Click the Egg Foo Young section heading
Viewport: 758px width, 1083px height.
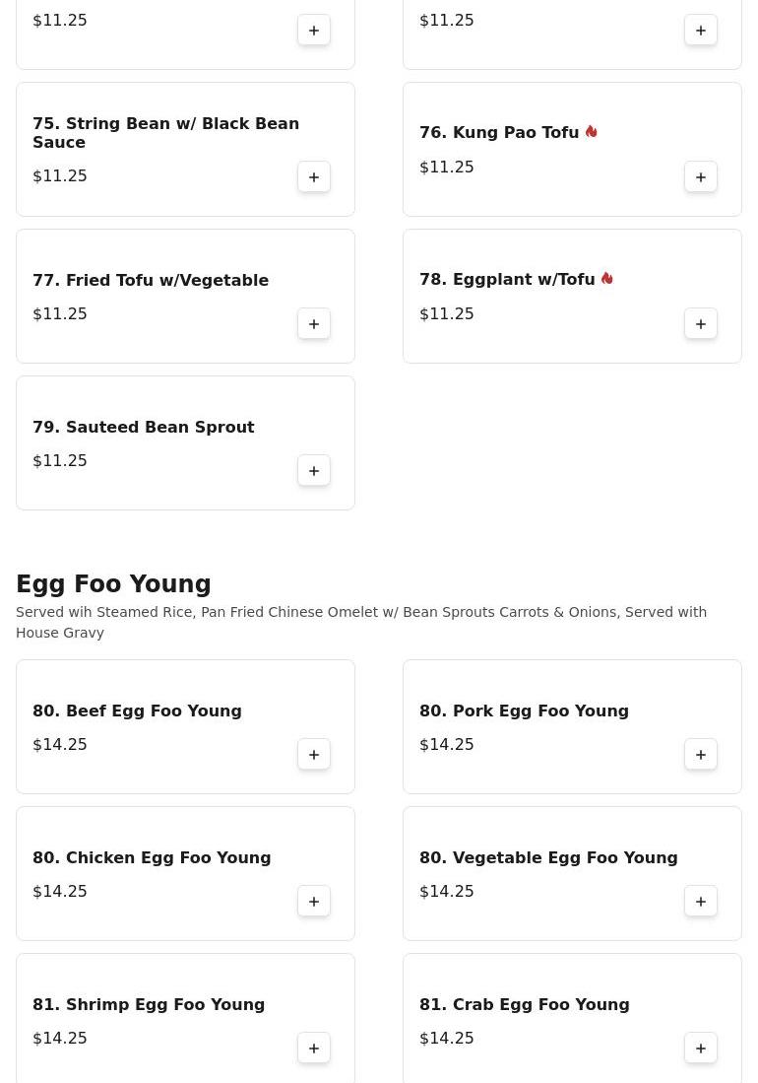pyautogui.click(x=113, y=584)
